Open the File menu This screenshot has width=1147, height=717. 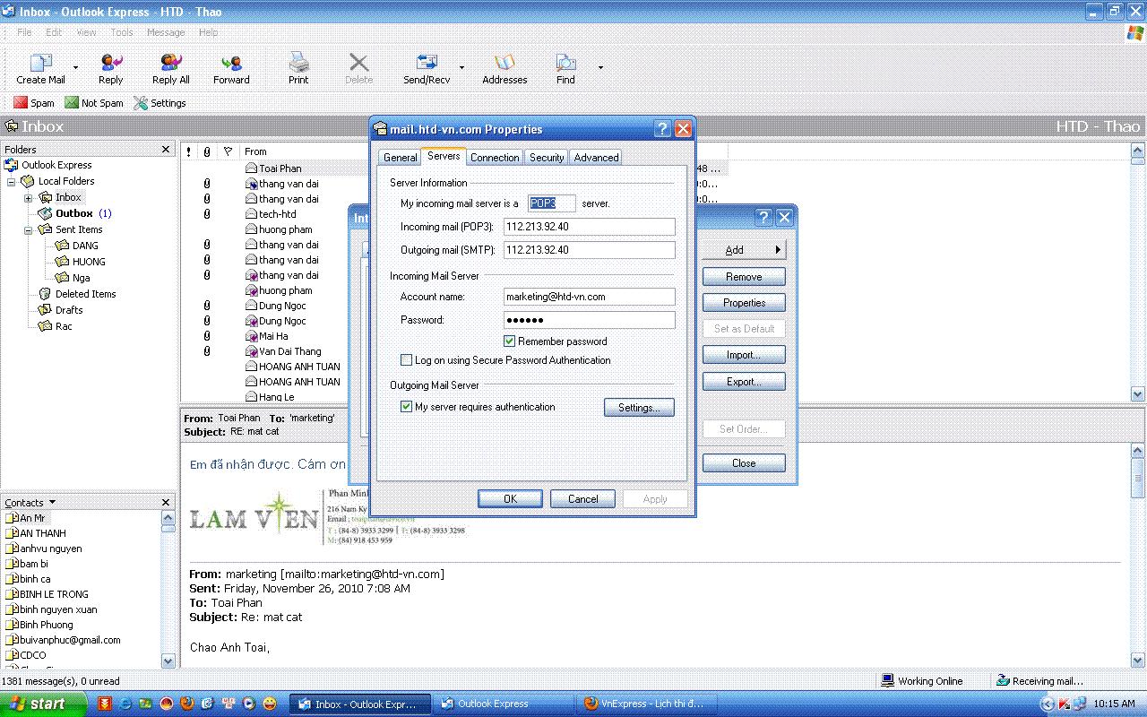coord(24,32)
